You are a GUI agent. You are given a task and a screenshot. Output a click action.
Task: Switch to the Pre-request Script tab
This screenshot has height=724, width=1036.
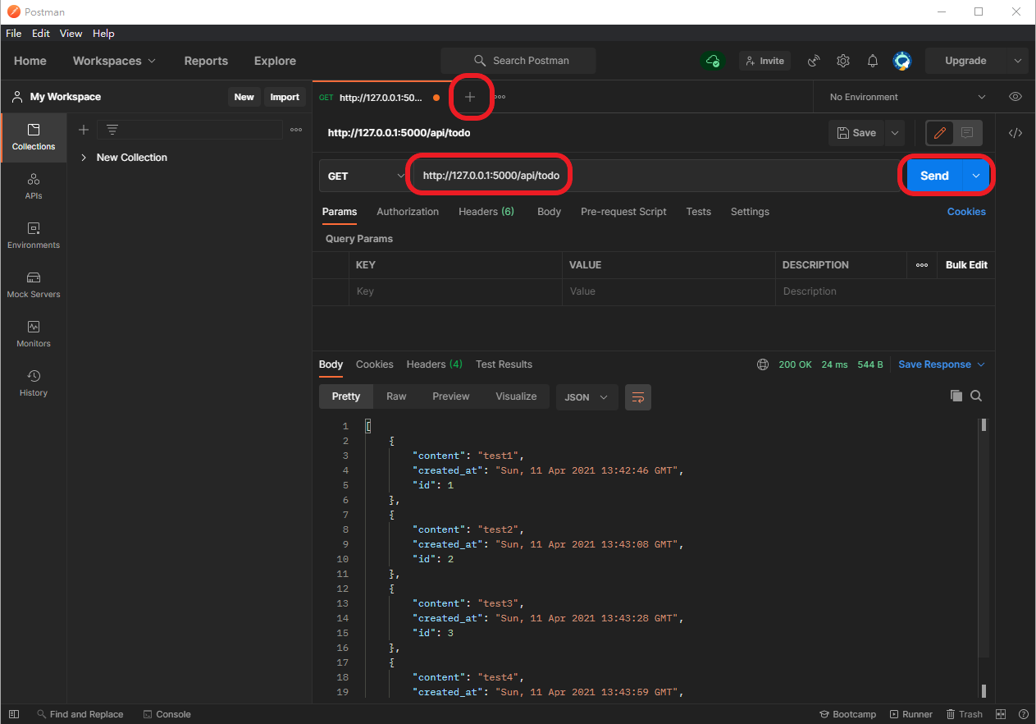coord(623,211)
